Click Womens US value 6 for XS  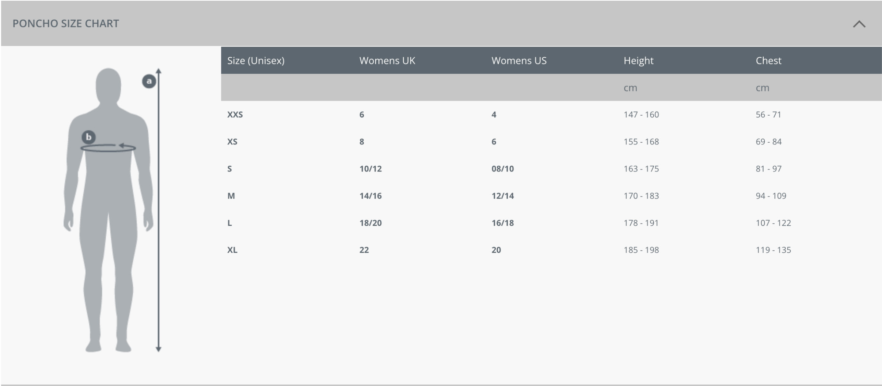click(x=494, y=142)
